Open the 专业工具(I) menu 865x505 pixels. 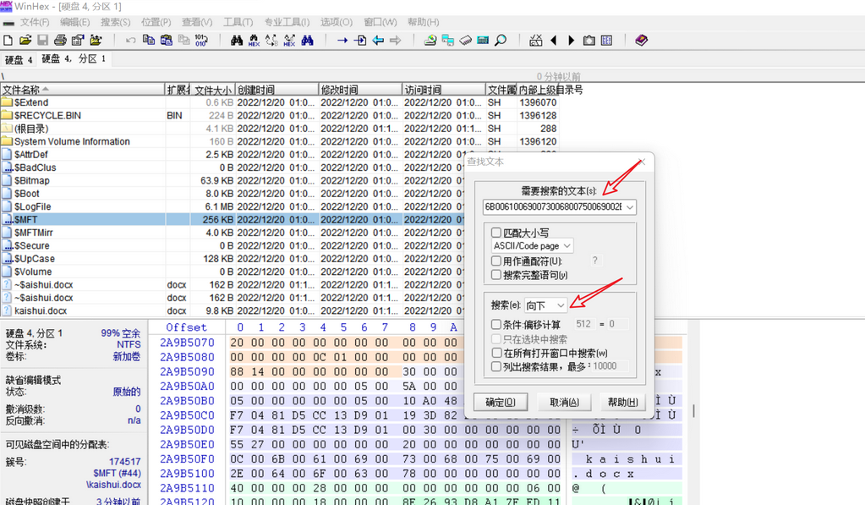pos(287,22)
